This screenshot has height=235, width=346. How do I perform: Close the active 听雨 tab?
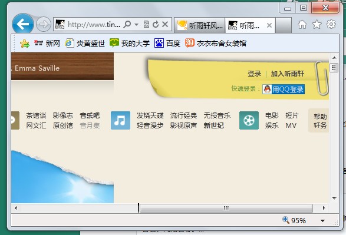(269, 25)
